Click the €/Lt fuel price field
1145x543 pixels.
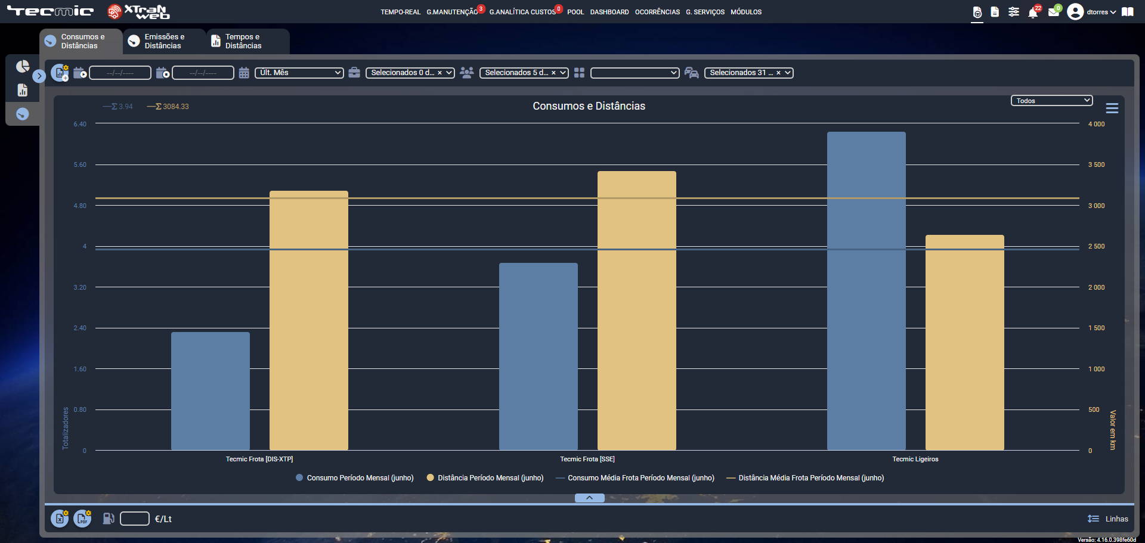tap(135, 519)
